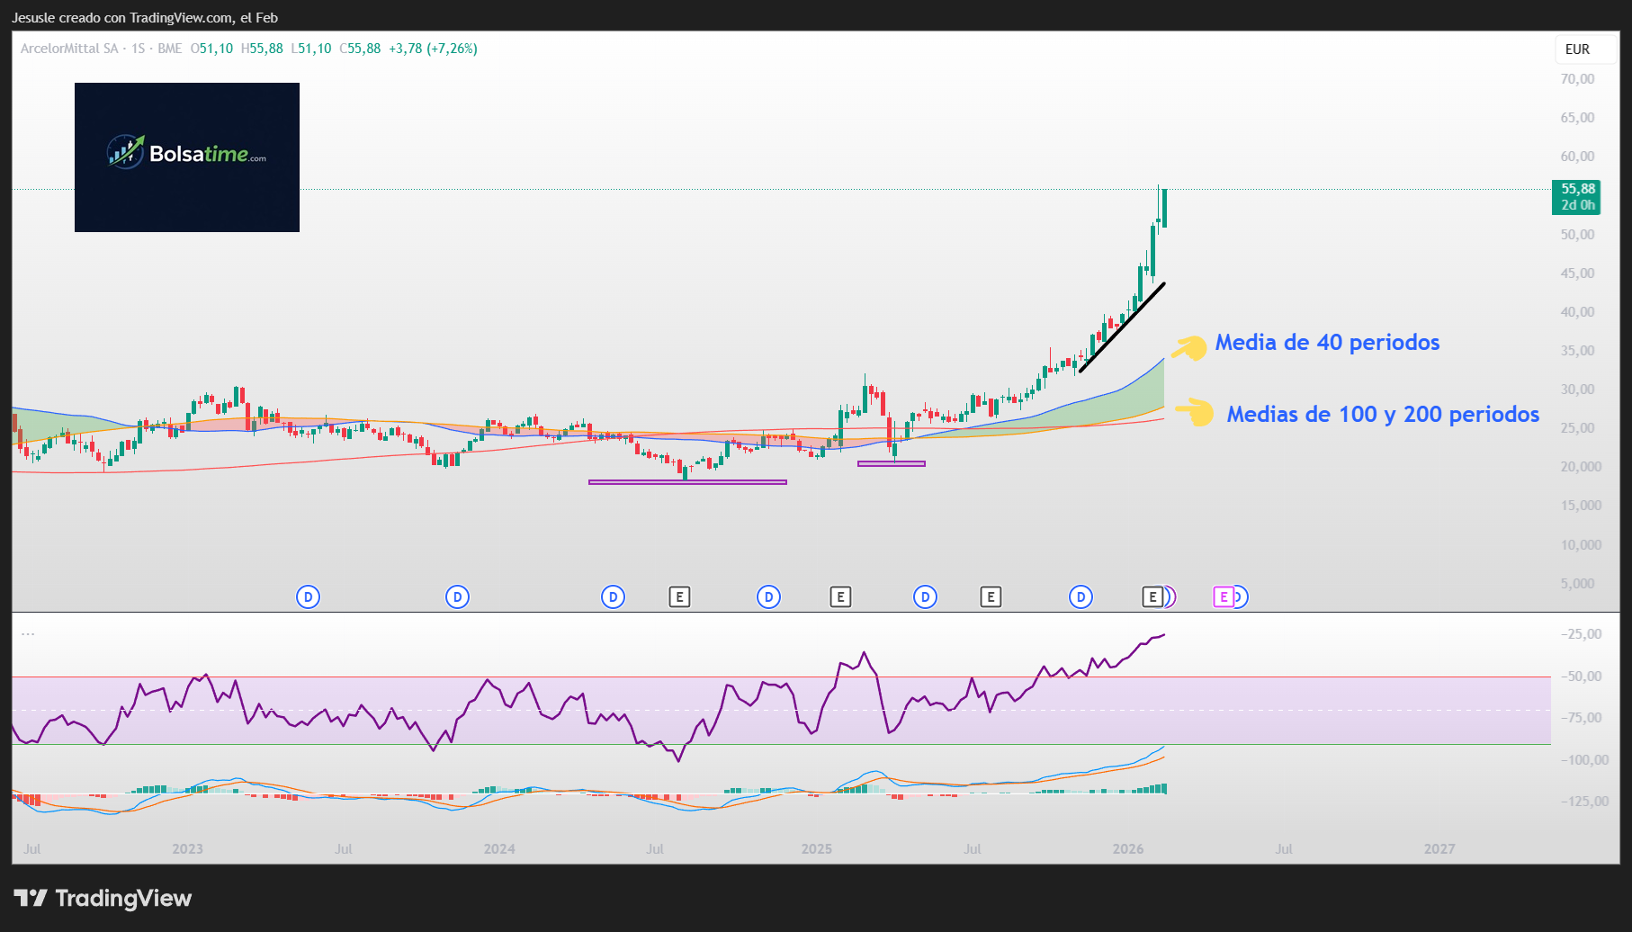The width and height of the screenshot is (1632, 932).
Task: Click the dividend "D" marker below the 2023 candles
Action: (x=308, y=596)
